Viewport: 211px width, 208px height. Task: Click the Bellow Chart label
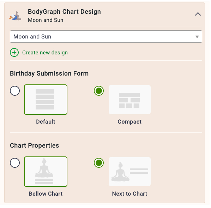point(46,194)
